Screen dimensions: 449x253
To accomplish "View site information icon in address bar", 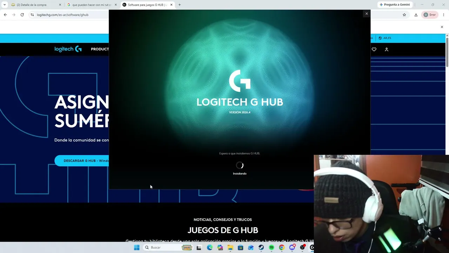I will [x=32, y=15].
